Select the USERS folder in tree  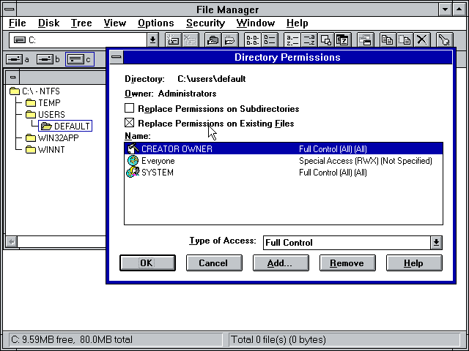pos(45,115)
